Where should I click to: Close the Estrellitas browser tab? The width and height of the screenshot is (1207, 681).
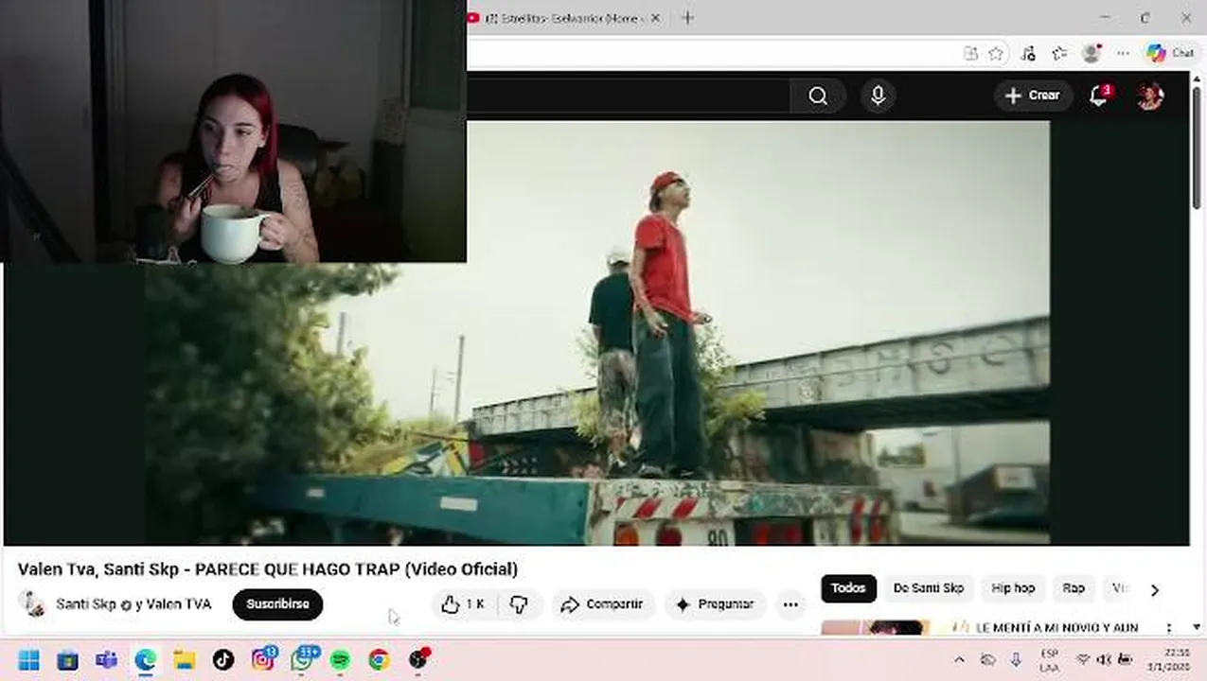(x=654, y=18)
